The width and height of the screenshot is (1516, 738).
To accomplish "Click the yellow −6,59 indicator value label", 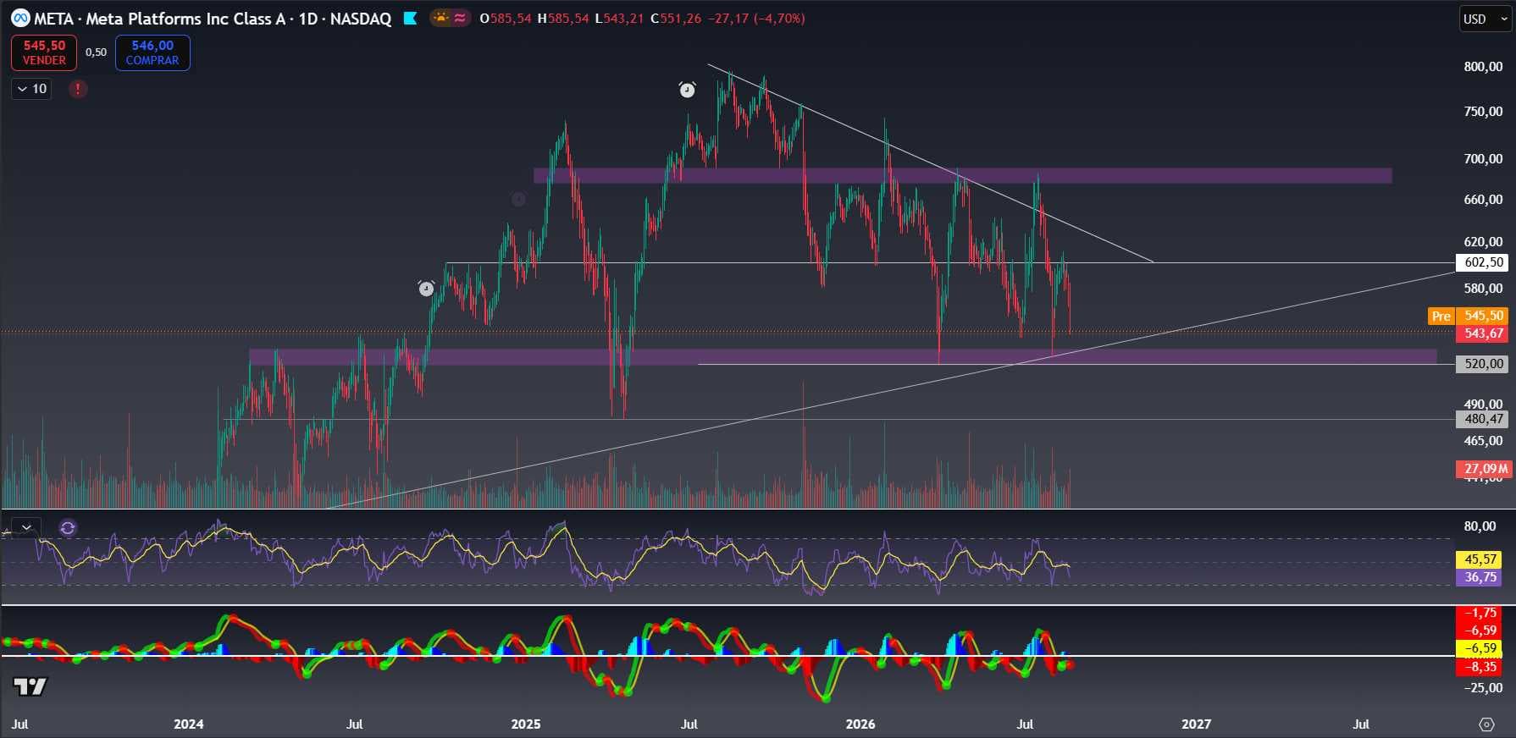I will click(x=1480, y=648).
